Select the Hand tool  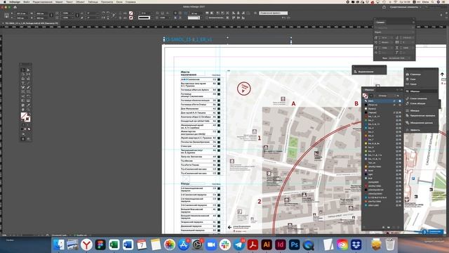[23, 110]
